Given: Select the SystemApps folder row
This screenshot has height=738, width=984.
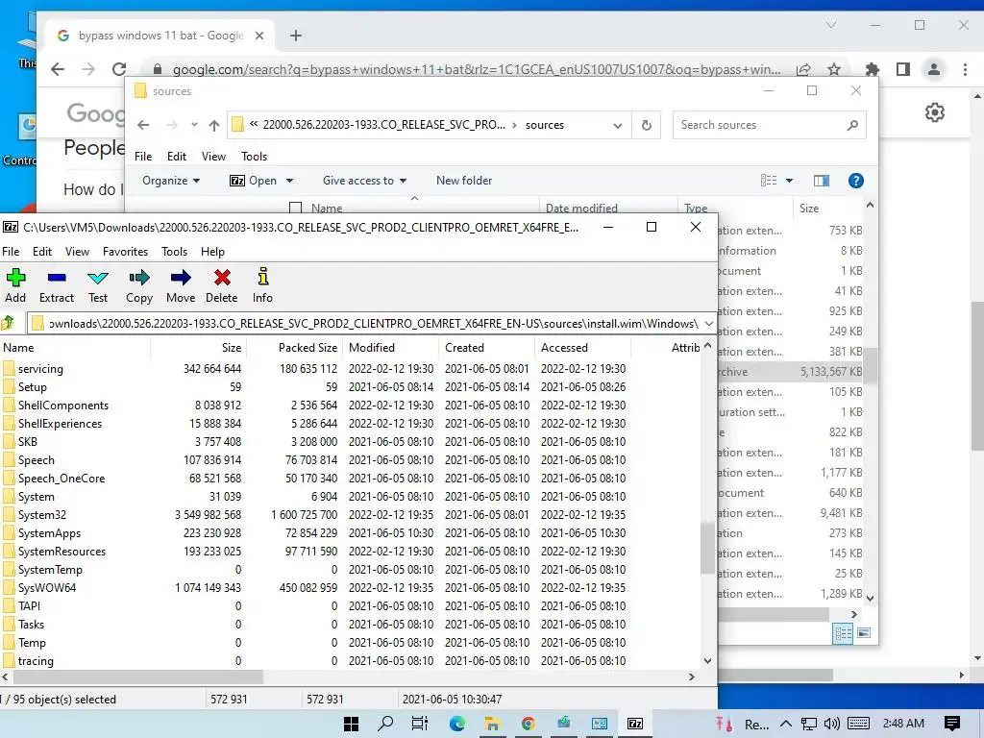Looking at the screenshot, I should coord(350,532).
